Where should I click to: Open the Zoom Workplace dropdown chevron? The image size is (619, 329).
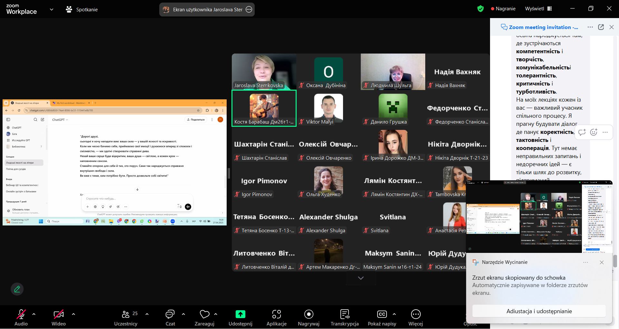52,9
